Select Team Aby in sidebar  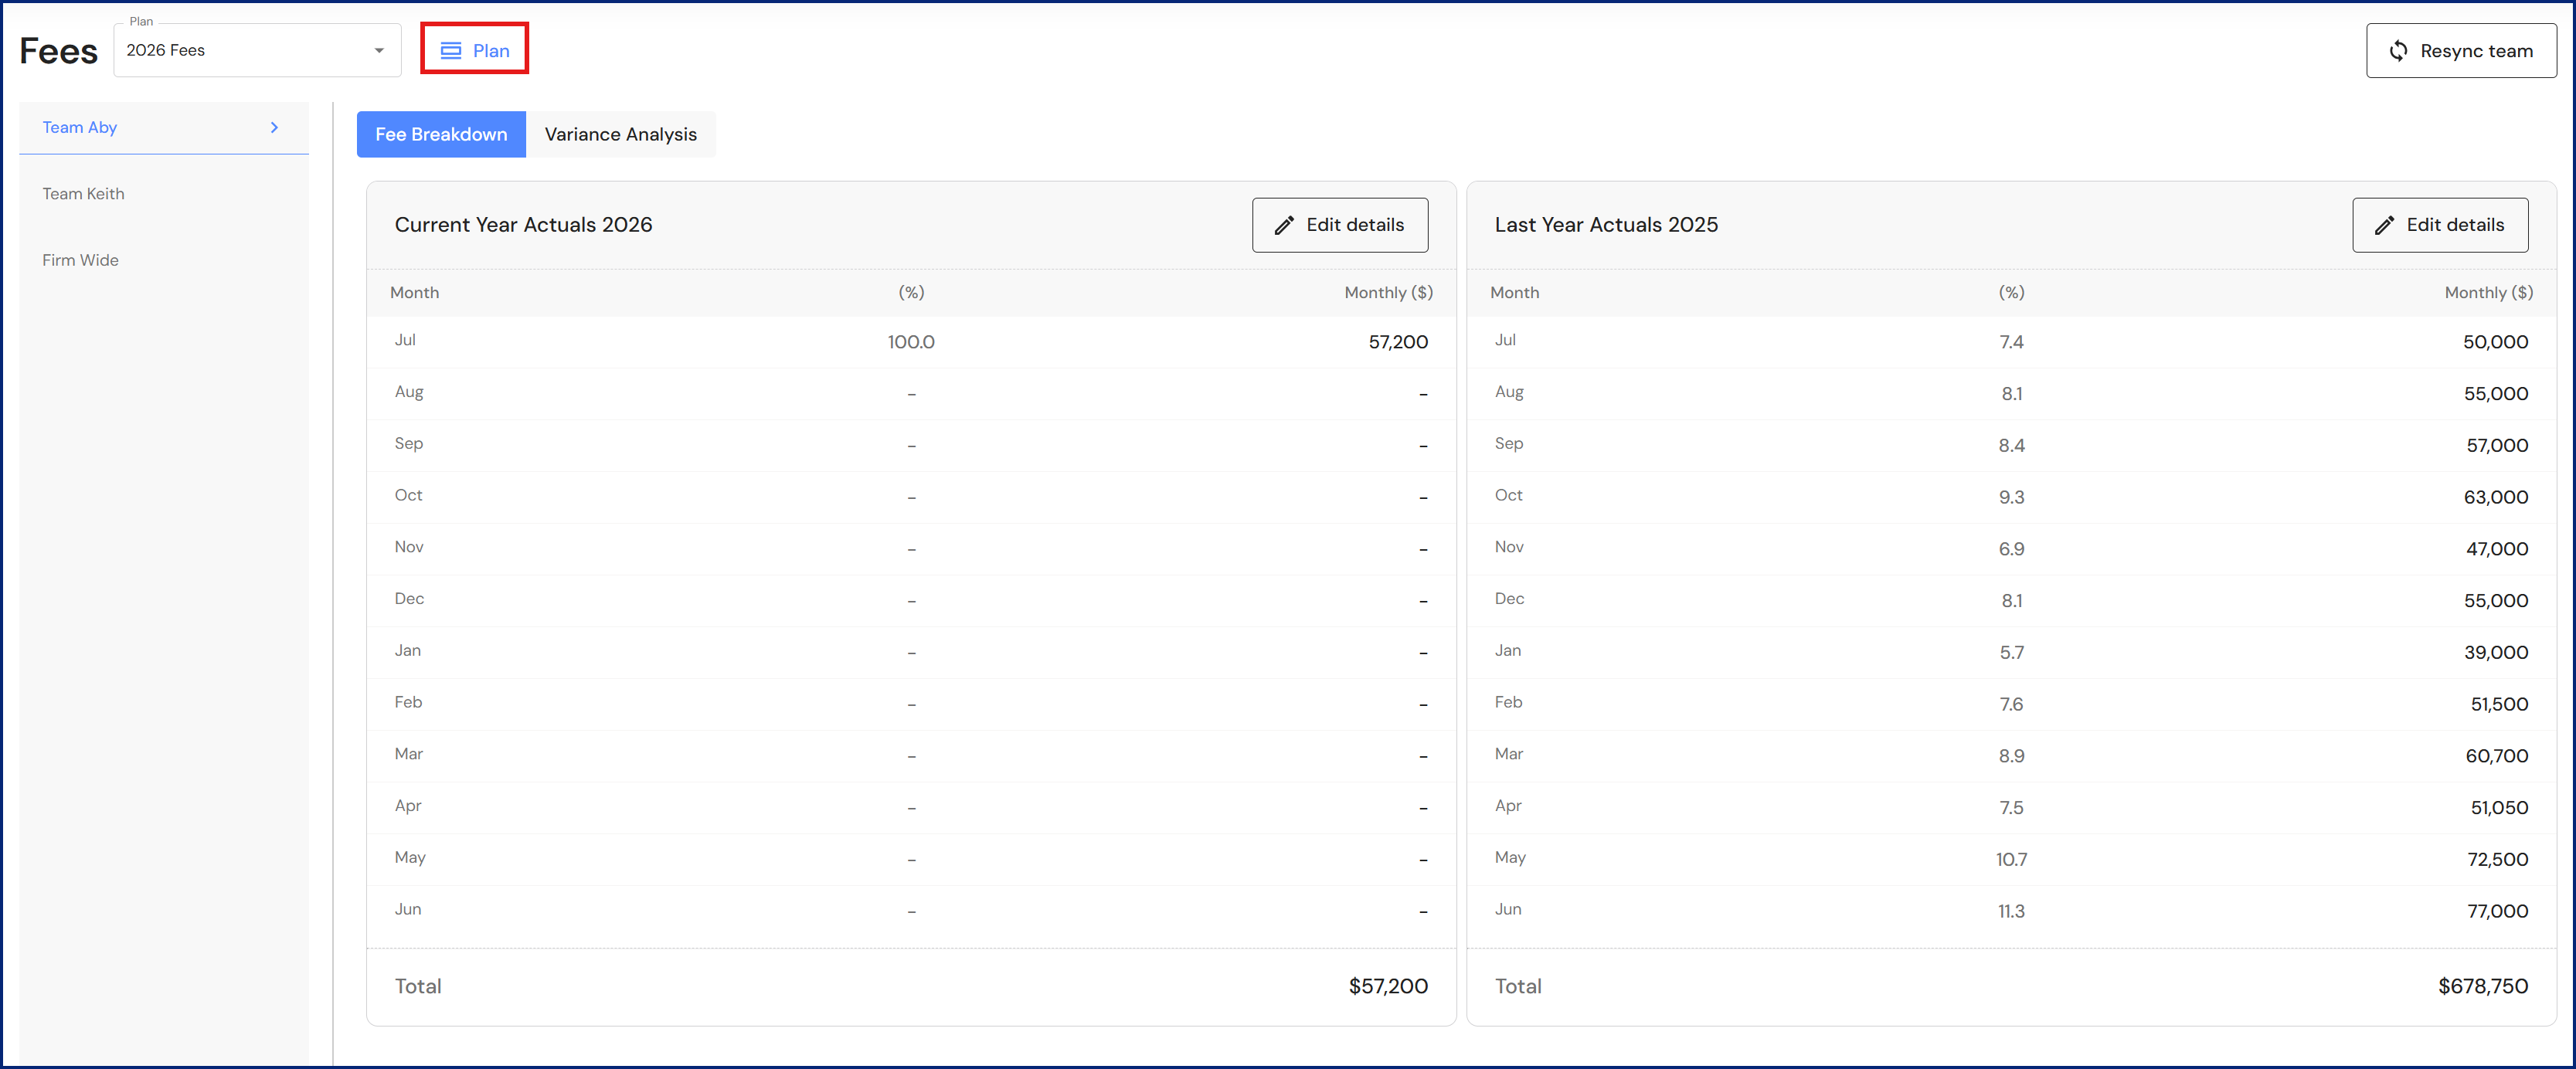[x=80, y=127]
